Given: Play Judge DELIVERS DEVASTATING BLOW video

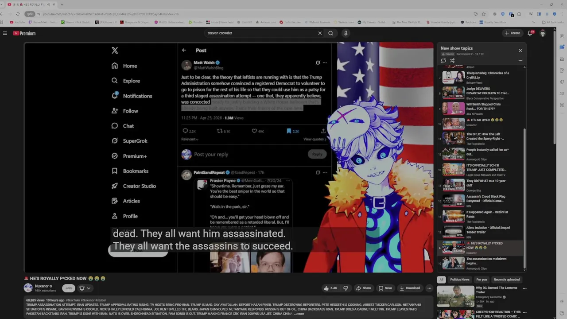Looking at the screenshot, I should 481,93.
